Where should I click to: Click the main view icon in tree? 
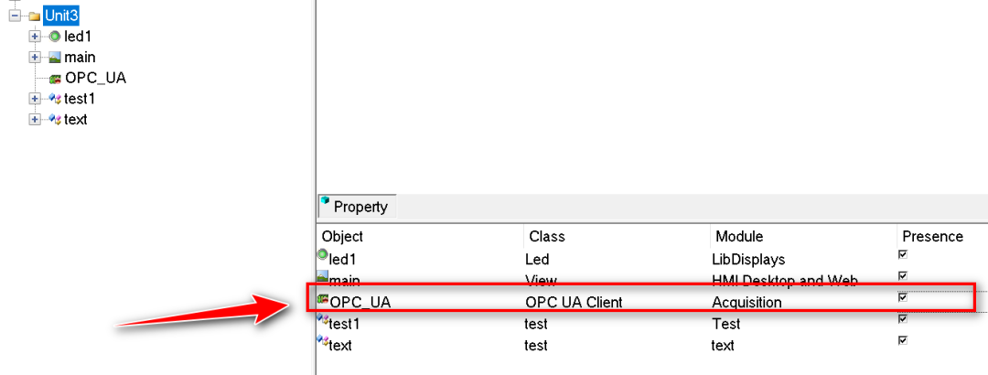click(x=55, y=57)
